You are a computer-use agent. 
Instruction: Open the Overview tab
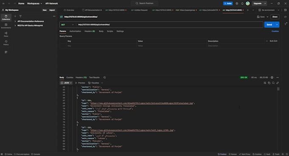pyautogui.click(x=69, y=10)
